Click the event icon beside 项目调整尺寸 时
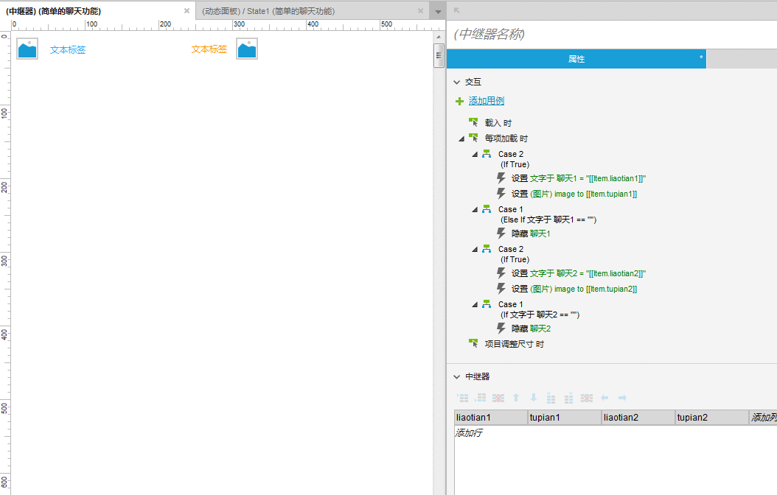777x495 pixels. (x=474, y=343)
